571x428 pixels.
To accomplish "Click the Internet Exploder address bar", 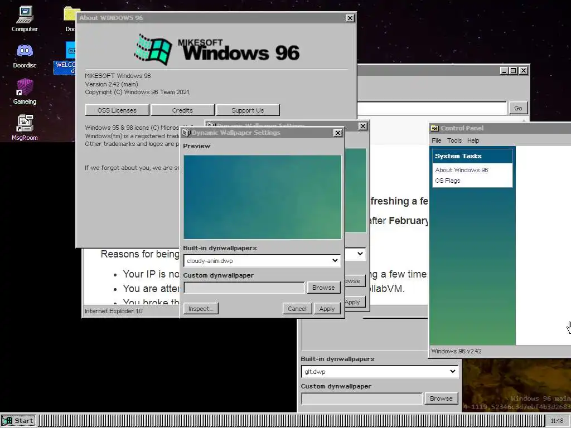I will point(432,108).
